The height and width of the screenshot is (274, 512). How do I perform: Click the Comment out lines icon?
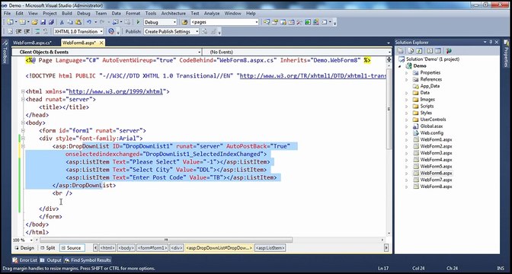pos(37,31)
